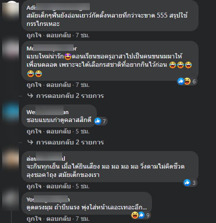Click the like reaction count 7 on We comment
The height and width of the screenshot is (223, 216).
100,121
